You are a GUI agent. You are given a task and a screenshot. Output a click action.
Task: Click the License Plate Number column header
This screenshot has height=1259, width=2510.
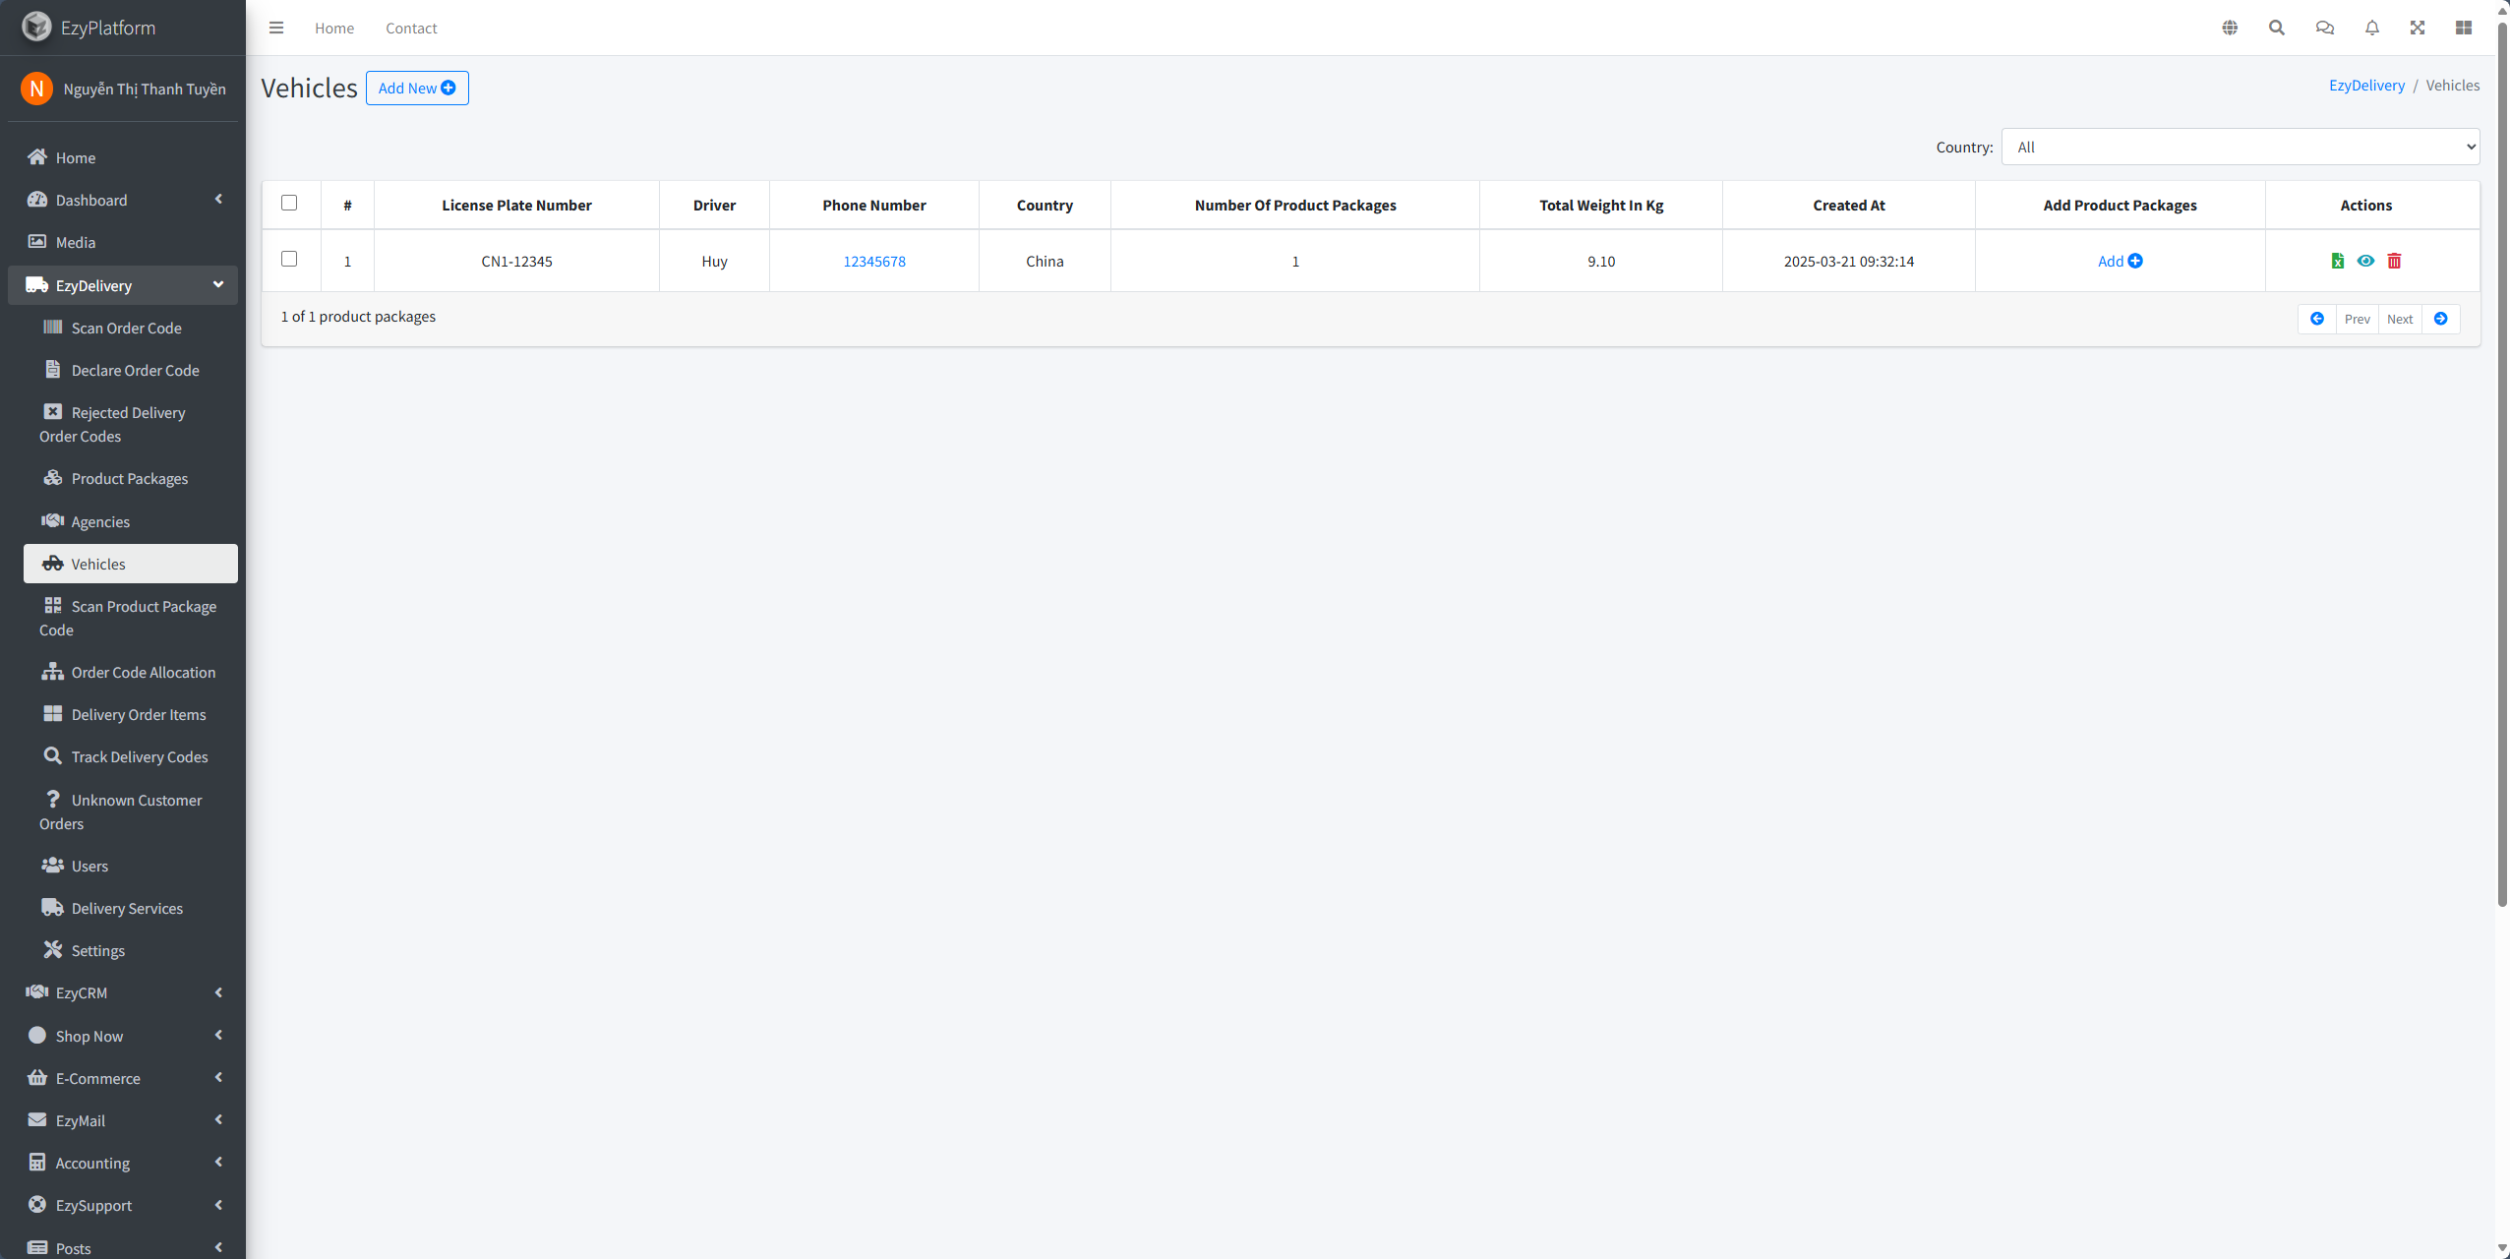516,205
